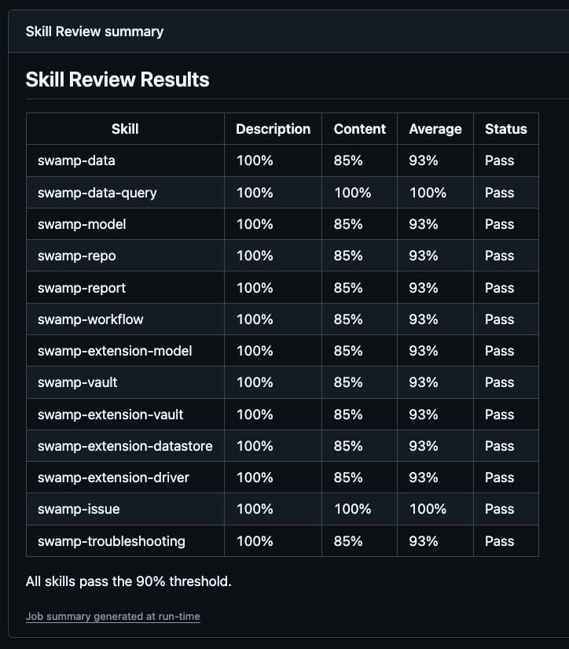Click the Description column header
This screenshot has width=569, height=649.
pos(273,129)
